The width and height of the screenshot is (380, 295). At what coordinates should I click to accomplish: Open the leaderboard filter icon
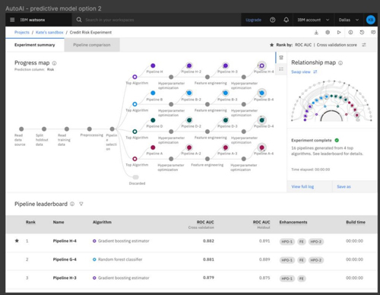tap(81, 204)
